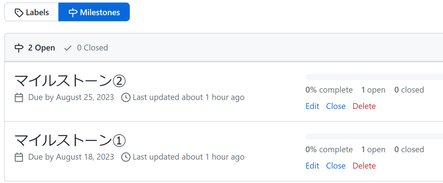Select the Milestones tab
The image size is (443, 183).
pos(94,12)
